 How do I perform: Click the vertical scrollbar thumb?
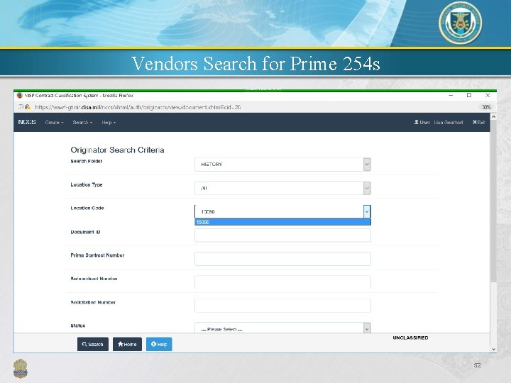[x=494, y=201]
